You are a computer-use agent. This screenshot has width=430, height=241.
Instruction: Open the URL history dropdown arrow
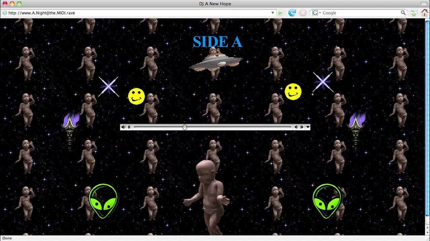[273, 13]
